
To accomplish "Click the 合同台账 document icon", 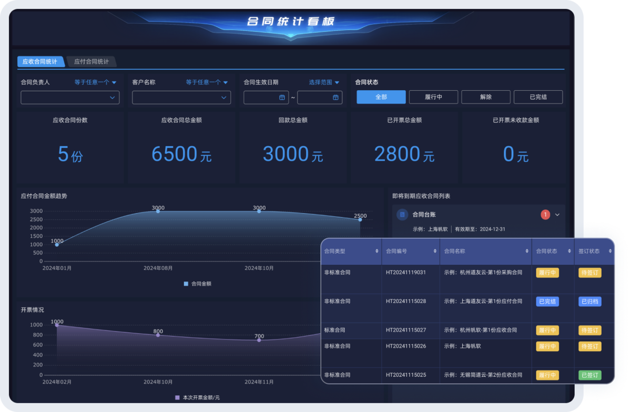I will pos(402,215).
